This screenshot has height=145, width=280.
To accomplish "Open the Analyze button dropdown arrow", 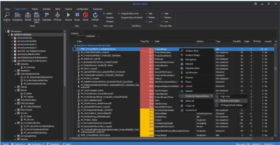I will [x=7, y=22].
